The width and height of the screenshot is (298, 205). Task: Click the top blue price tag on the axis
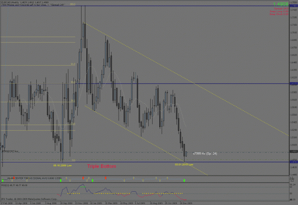(x=294, y=6)
